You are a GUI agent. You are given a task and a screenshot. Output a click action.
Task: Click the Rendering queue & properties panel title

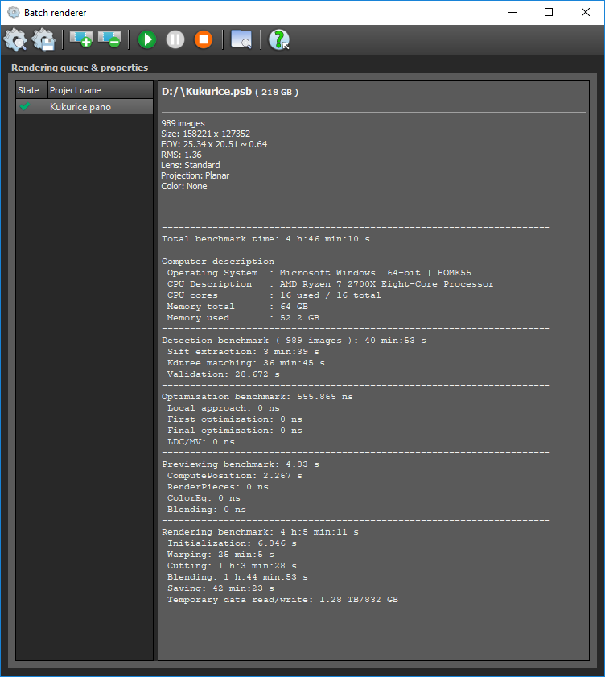tap(80, 68)
